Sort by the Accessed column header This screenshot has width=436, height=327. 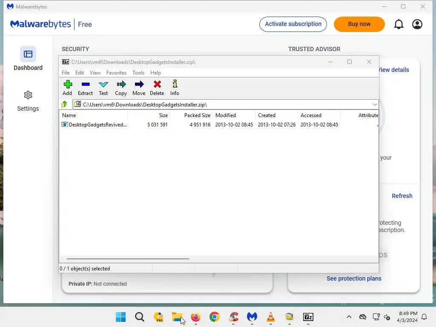[x=319, y=115]
